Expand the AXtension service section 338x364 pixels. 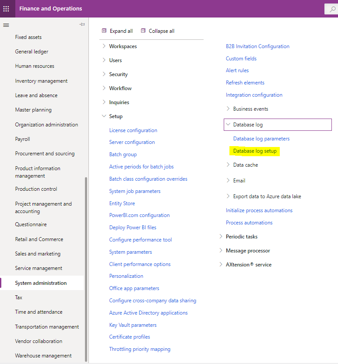[221, 264]
